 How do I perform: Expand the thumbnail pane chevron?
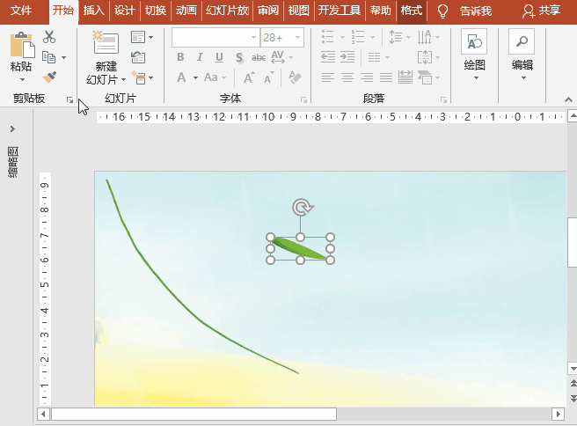tap(13, 129)
